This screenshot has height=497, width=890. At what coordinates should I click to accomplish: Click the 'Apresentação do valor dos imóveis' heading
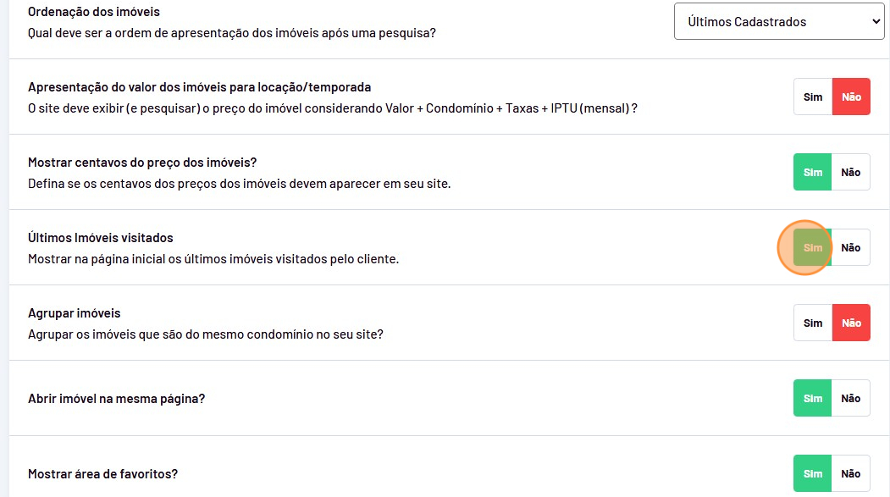point(200,87)
